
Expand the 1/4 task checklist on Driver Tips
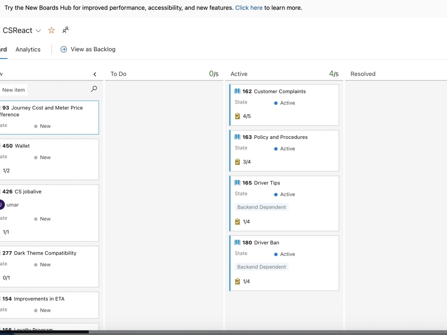tap(242, 222)
